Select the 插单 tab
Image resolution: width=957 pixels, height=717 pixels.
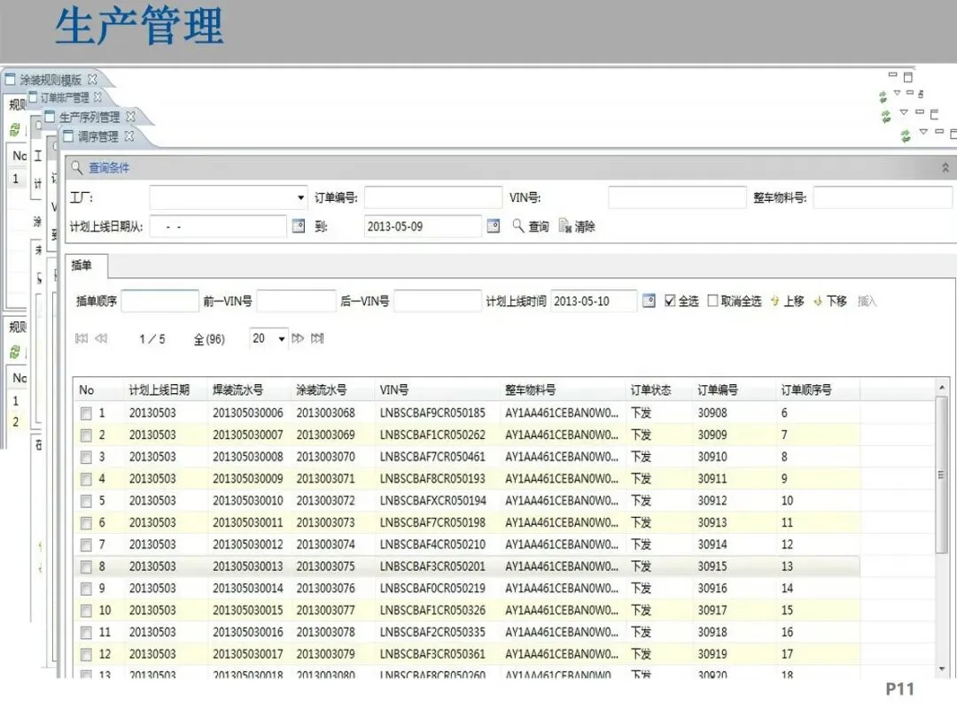point(82,266)
